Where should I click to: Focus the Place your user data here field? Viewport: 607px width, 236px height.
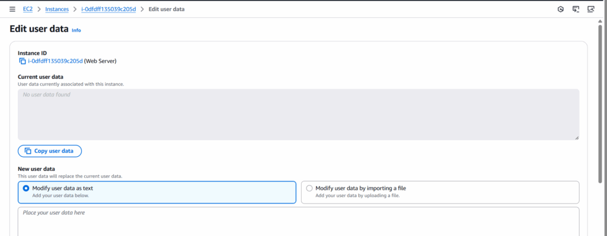299,222
